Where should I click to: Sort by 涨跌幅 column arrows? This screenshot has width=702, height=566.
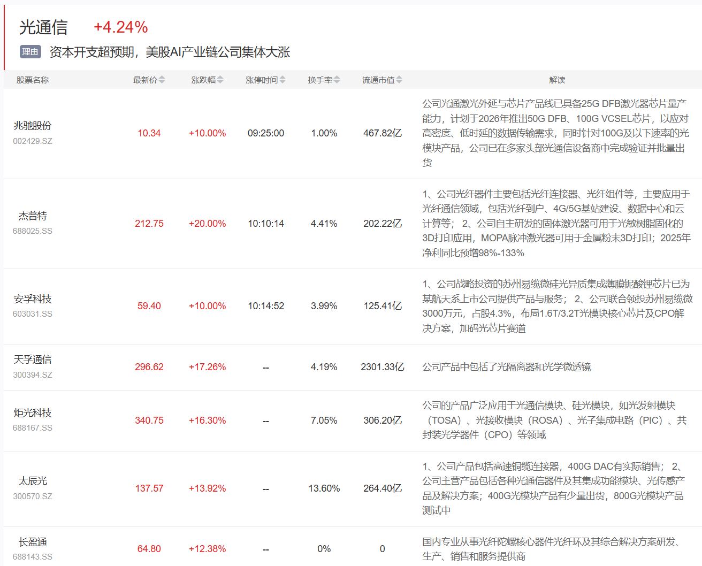[x=220, y=80]
